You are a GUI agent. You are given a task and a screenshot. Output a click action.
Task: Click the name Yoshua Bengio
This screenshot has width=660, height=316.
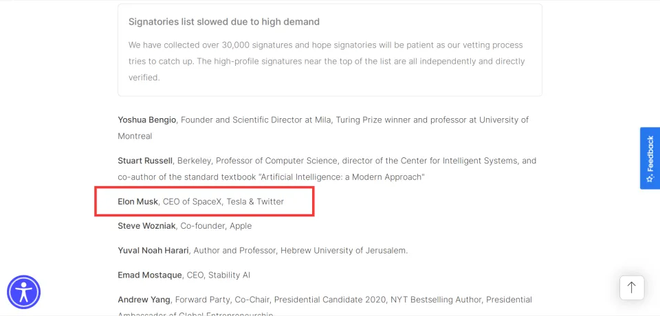(148, 120)
